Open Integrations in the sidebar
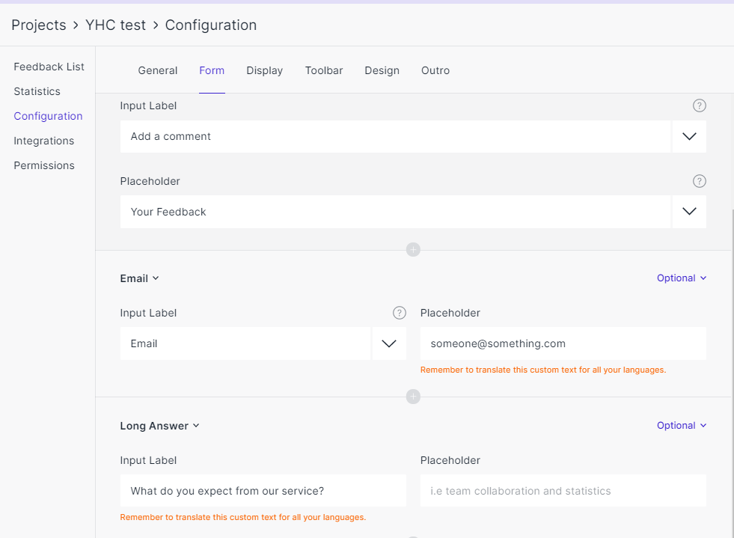Screen dimensions: 734x538 tap(43, 141)
